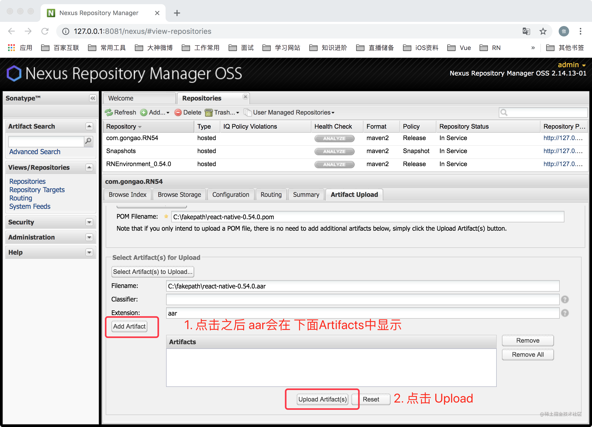The height and width of the screenshot is (427, 592).
Task: Click the Extension input field
Action: pos(363,313)
